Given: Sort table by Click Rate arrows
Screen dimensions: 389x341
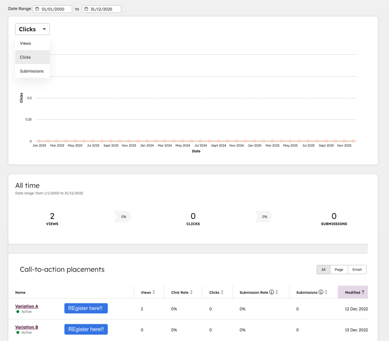Looking at the screenshot, I should [x=192, y=292].
